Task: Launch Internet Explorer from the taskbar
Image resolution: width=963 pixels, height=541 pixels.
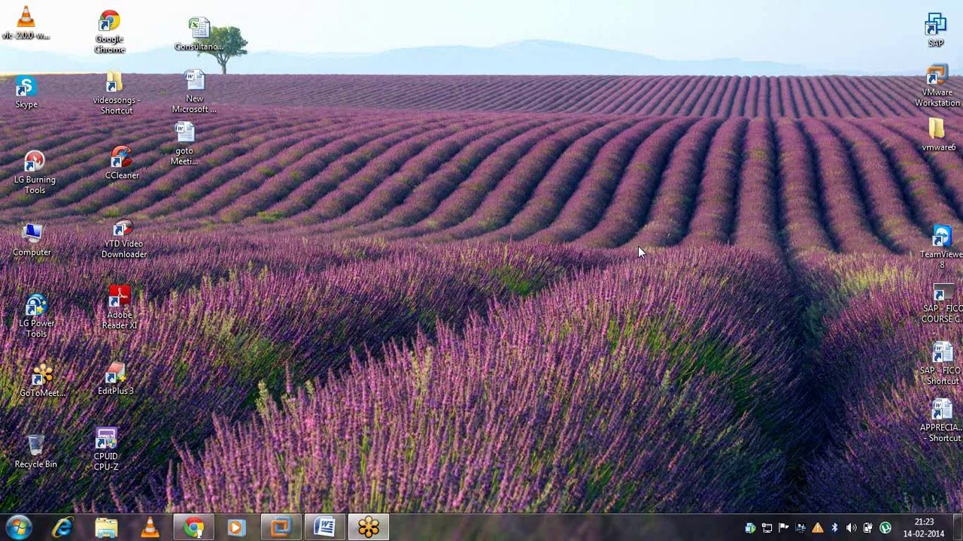Action: point(62,527)
